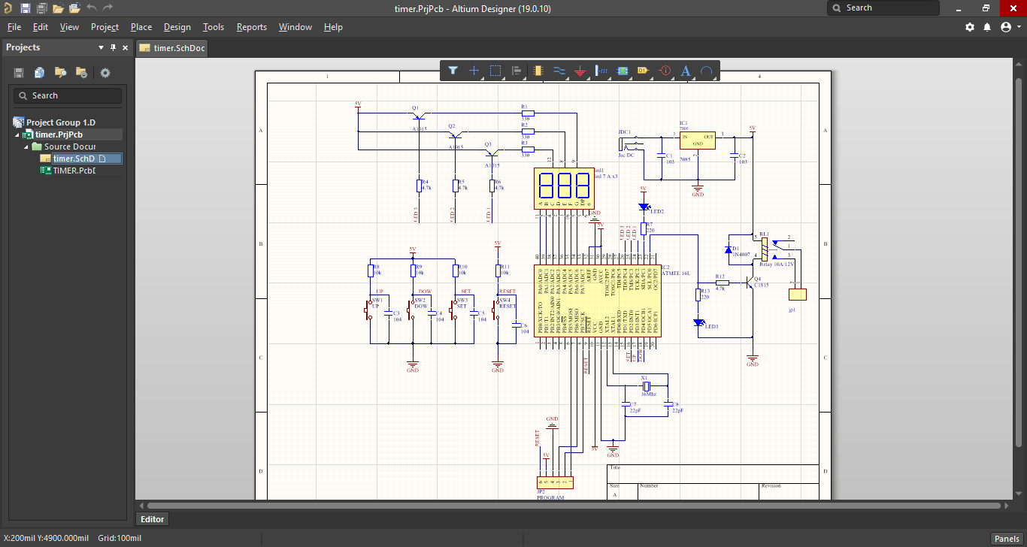Viewport: 1027px width, 547px height.
Task: Click the Place Part component icon
Action: pos(538,71)
